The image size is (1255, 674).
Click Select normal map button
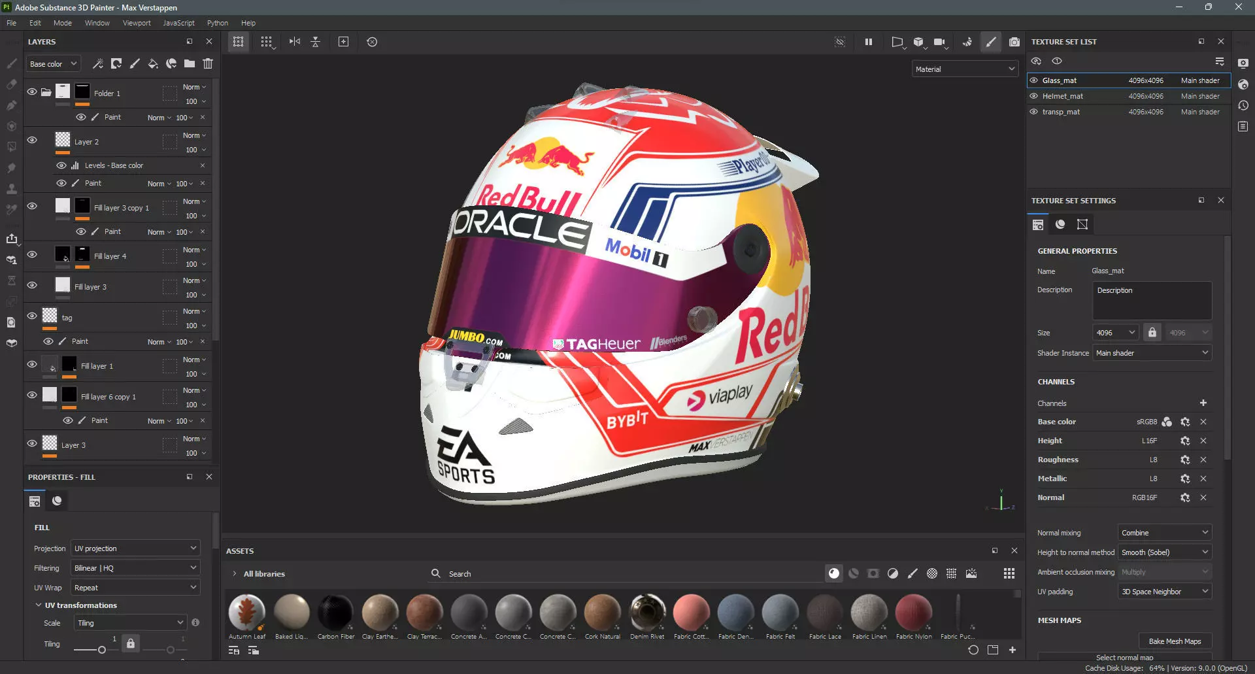click(x=1124, y=657)
